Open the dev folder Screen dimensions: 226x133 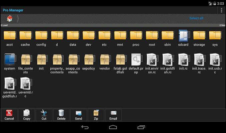click(x=88, y=38)
